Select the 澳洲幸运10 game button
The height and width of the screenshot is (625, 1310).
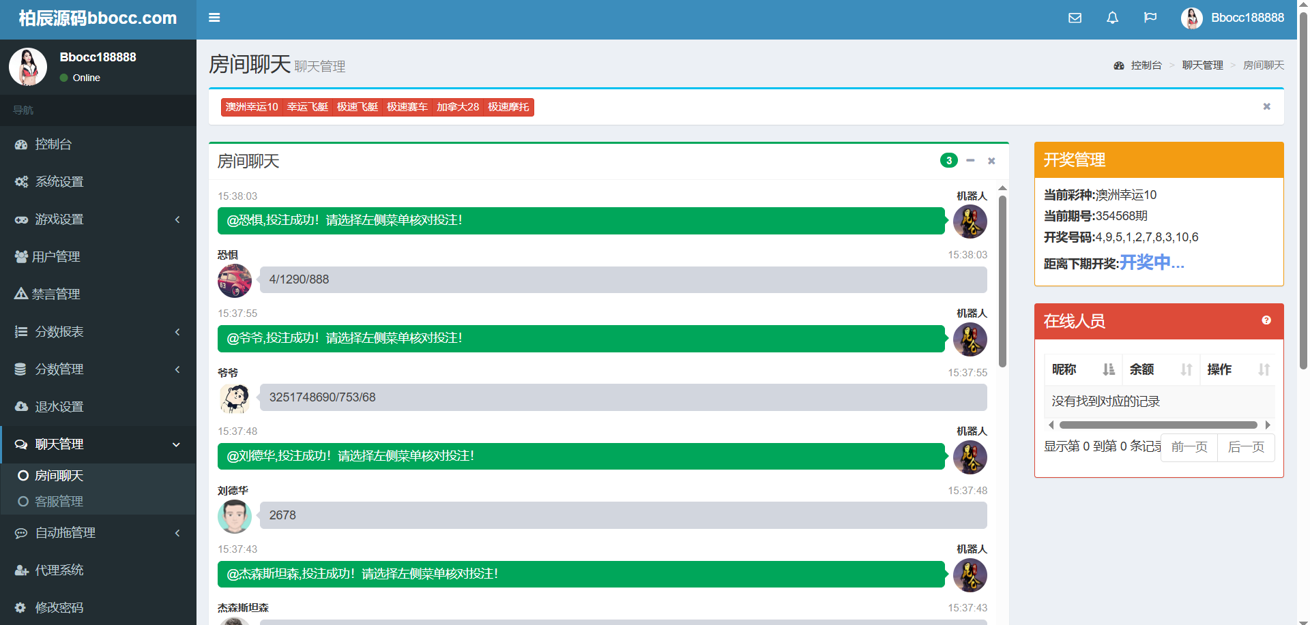252,107
